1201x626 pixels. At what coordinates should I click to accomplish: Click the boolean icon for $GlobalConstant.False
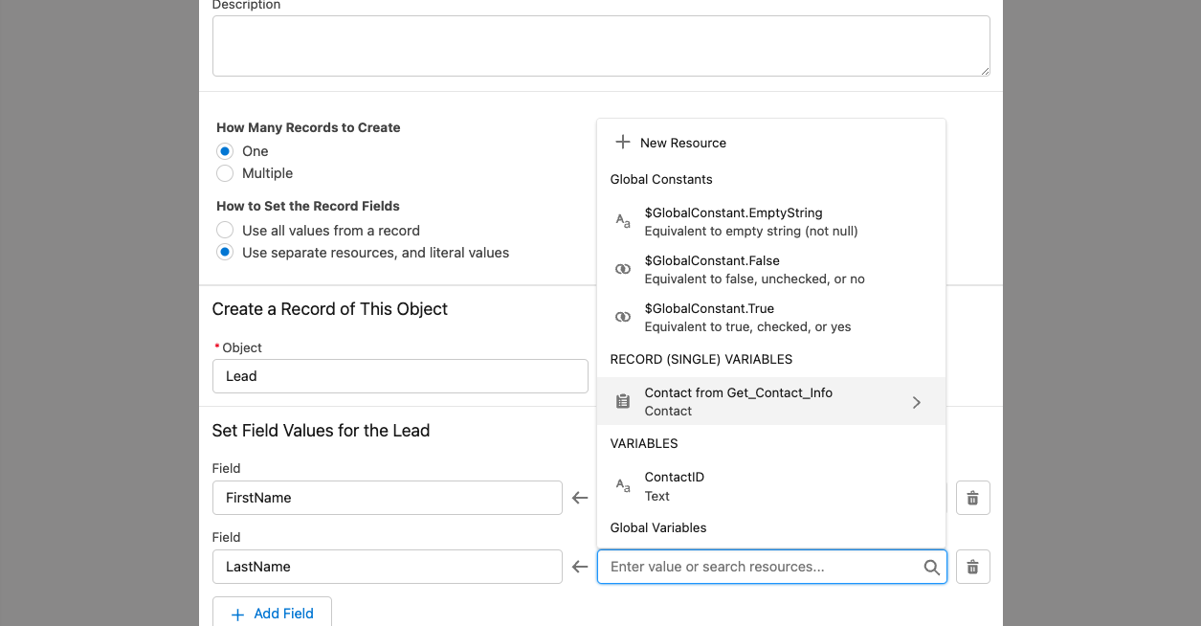coord(623,269)
